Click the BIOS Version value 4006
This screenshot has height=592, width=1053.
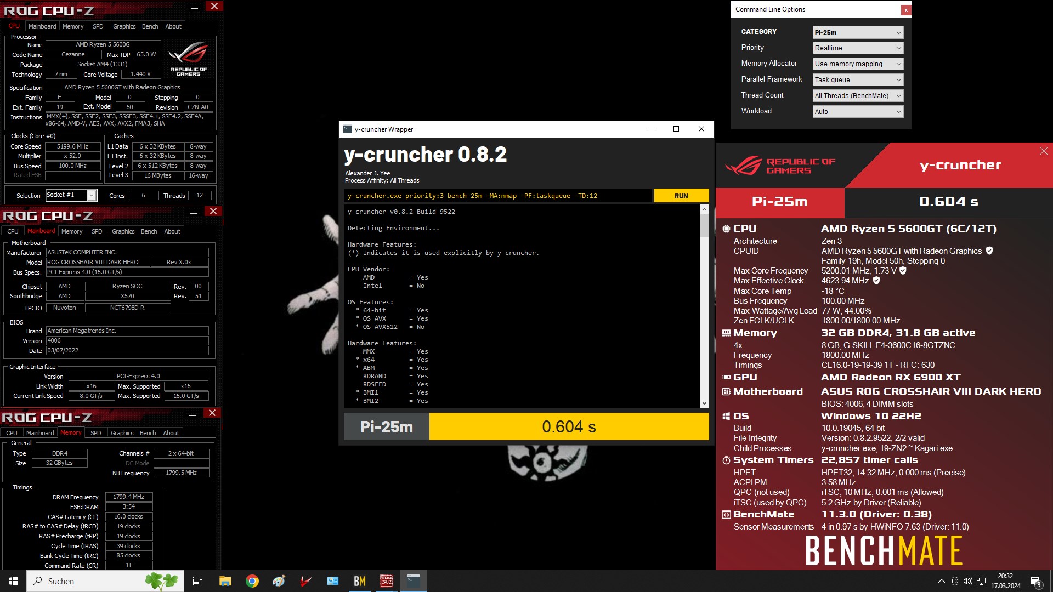127,341
